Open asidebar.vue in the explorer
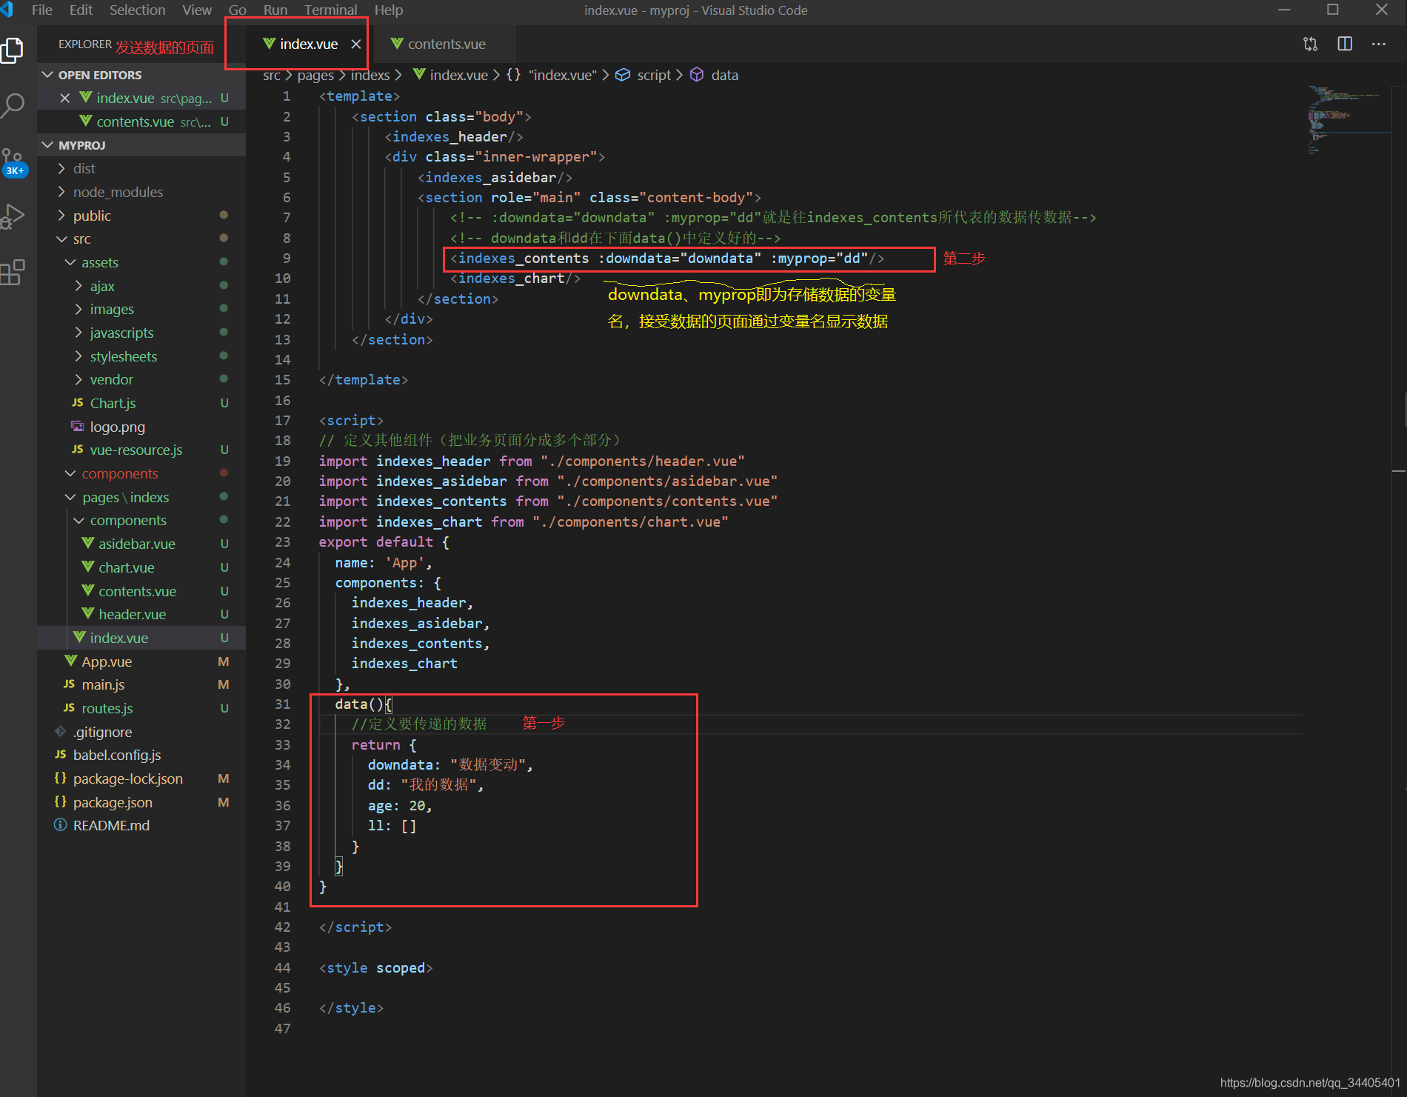 pyautogui.click(x=137, y=544)
